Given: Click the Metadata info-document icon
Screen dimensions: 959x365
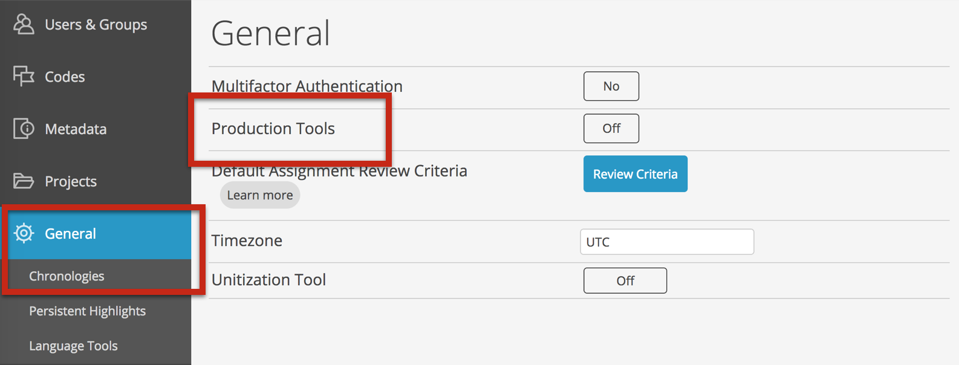Looking at the screenshot, I should pyautogui.click(x=24, y=129).
